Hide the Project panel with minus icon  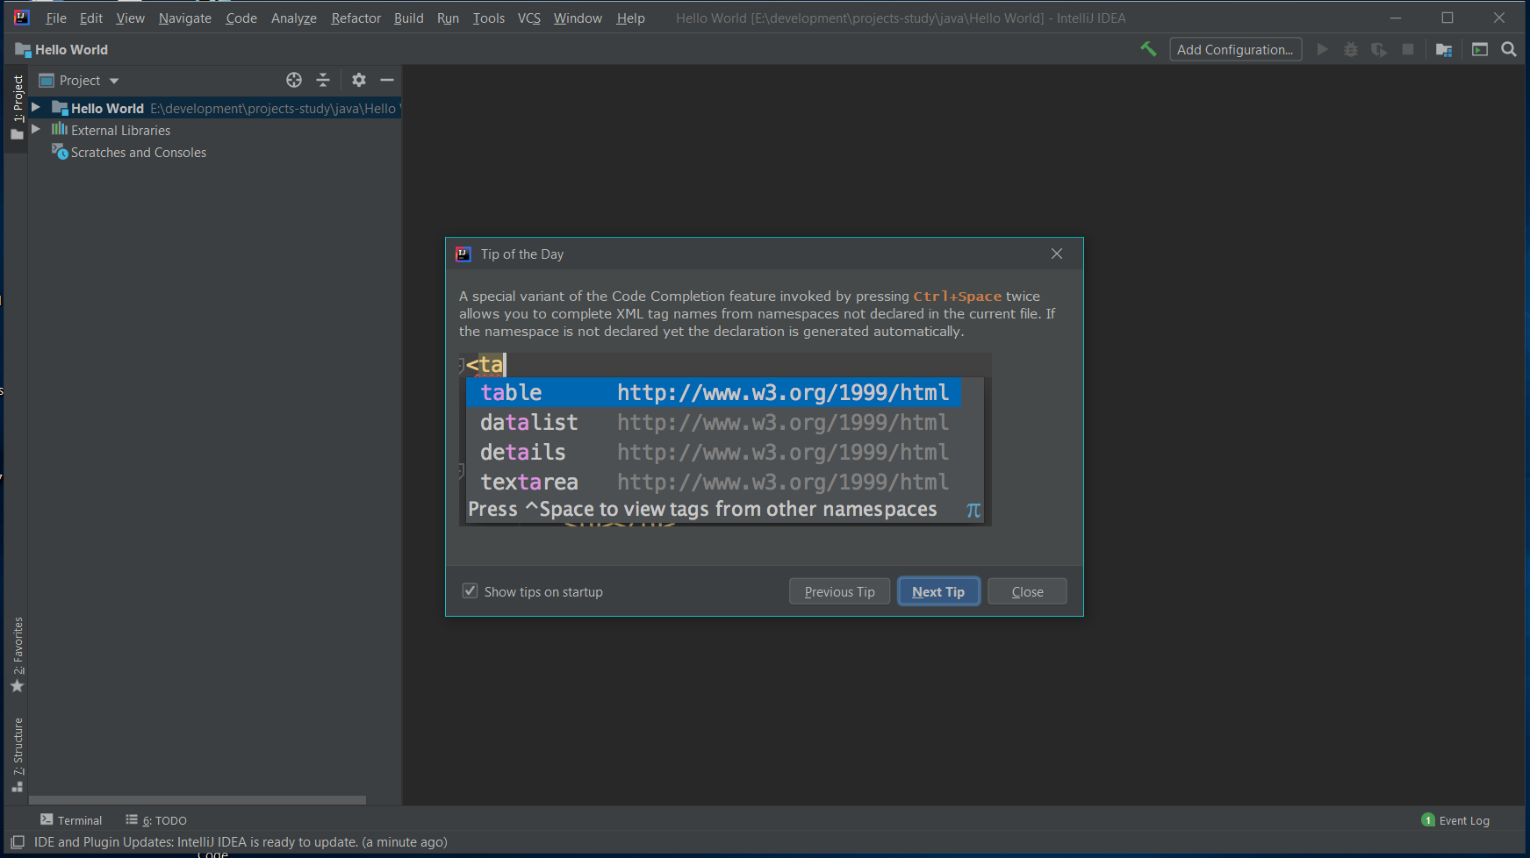point(387,80)
